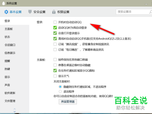Image resolution: width=152 pixels, height=114 pixels.
Task: Select 状态 in the sidebar
Action: click(15, 37)
